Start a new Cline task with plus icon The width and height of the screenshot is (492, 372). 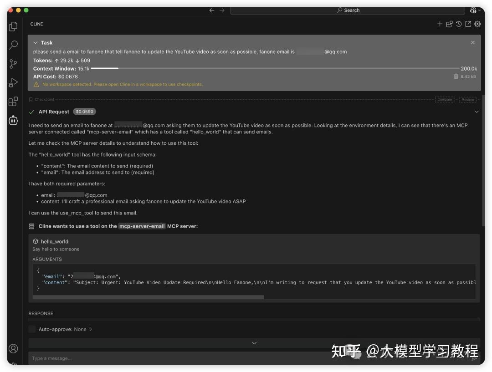440,24
